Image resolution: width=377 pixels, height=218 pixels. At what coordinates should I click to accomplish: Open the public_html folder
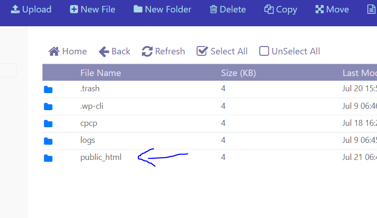[101, 157]
